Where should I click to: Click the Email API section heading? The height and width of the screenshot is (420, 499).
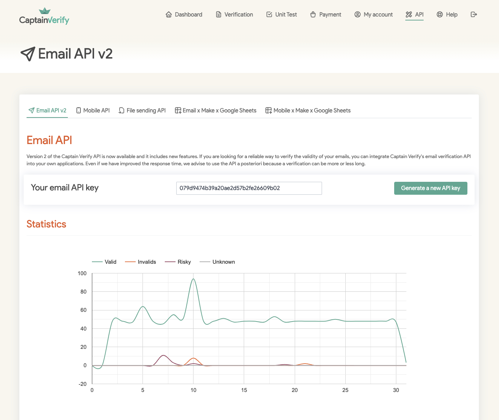pyautogui.click(x=49, y=140)
